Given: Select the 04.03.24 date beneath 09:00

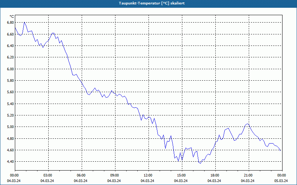Looking at the screenshot, I should click(114, 181).
